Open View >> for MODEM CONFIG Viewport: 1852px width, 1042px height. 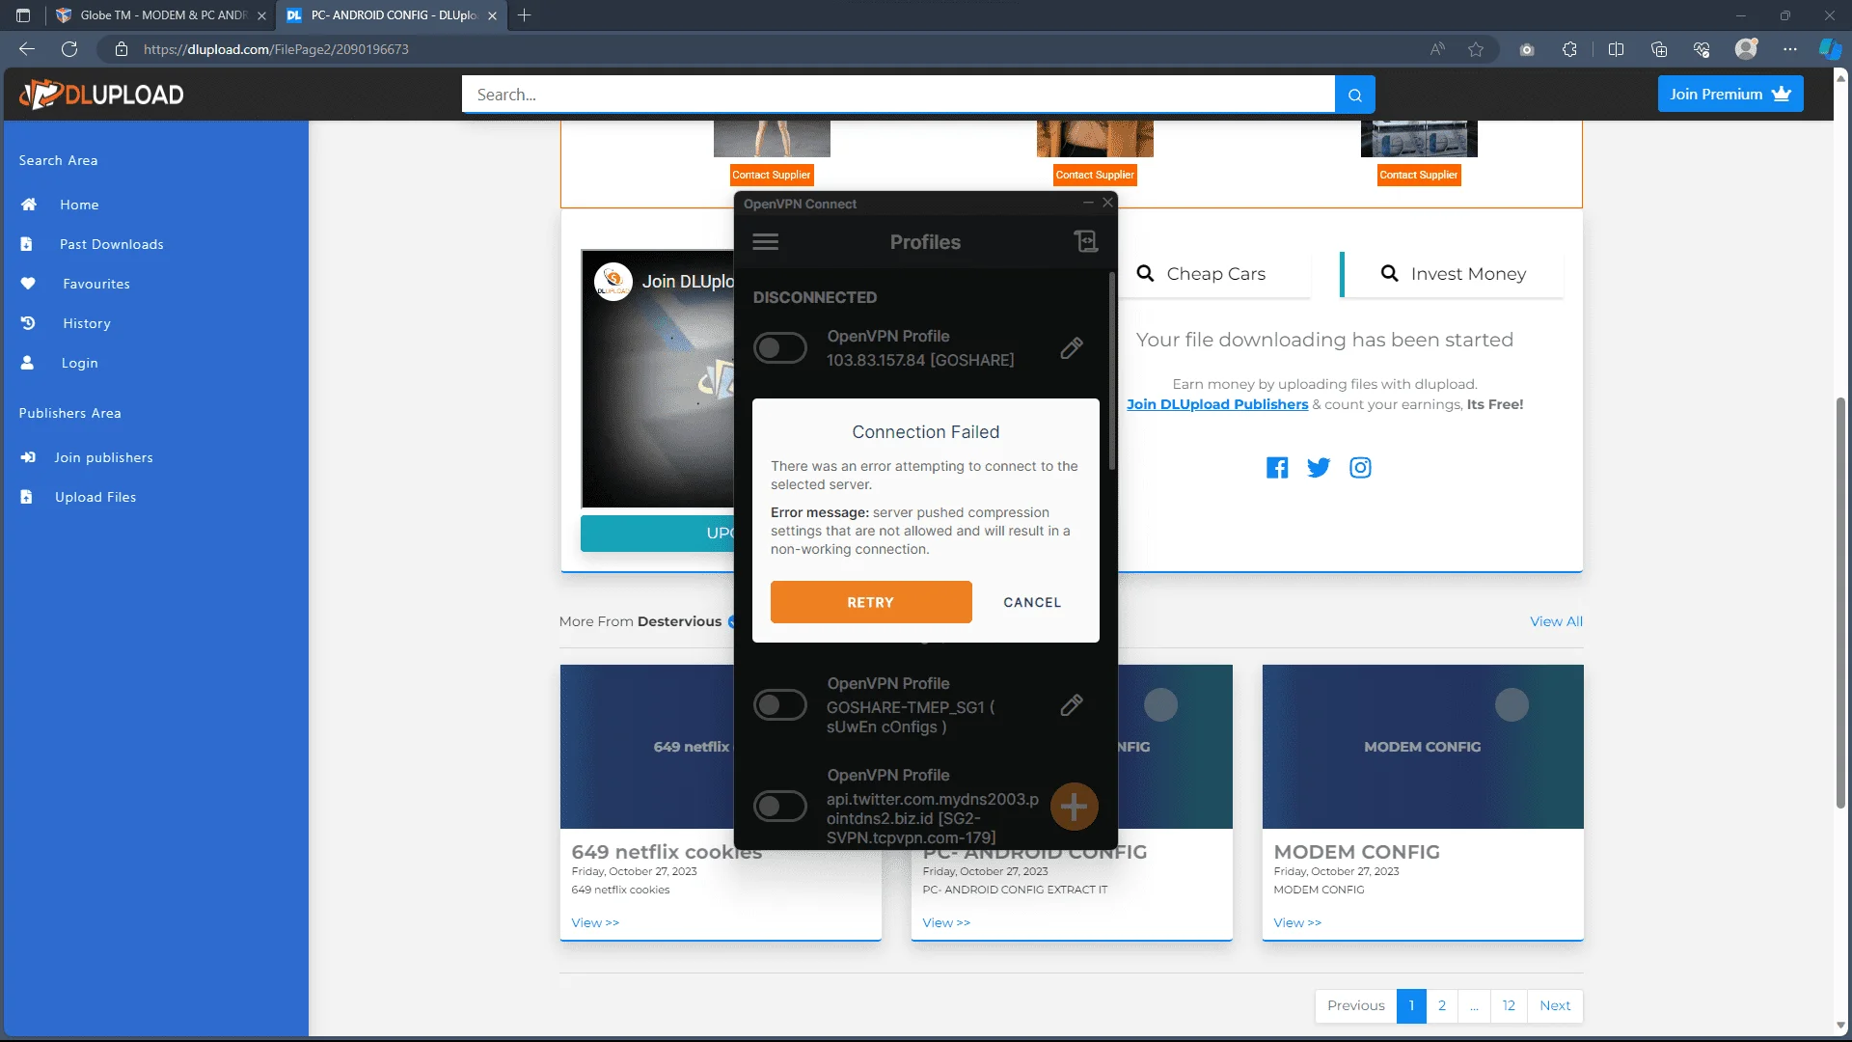1297,922
